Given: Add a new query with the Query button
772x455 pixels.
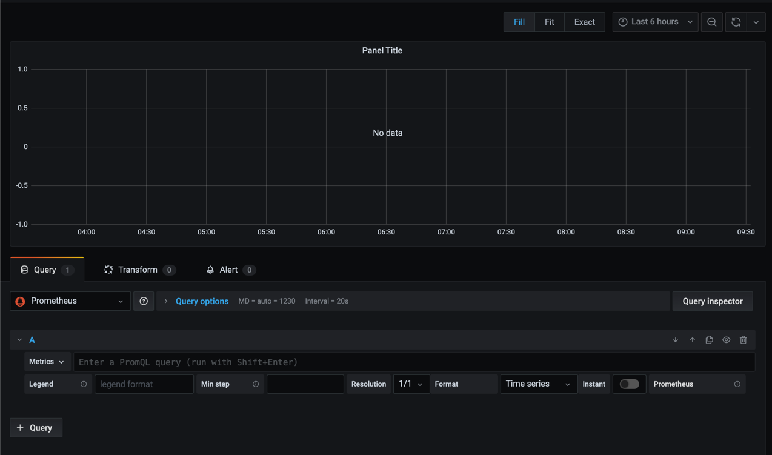Looking at the screenshot, I should [x=36, y=428].
